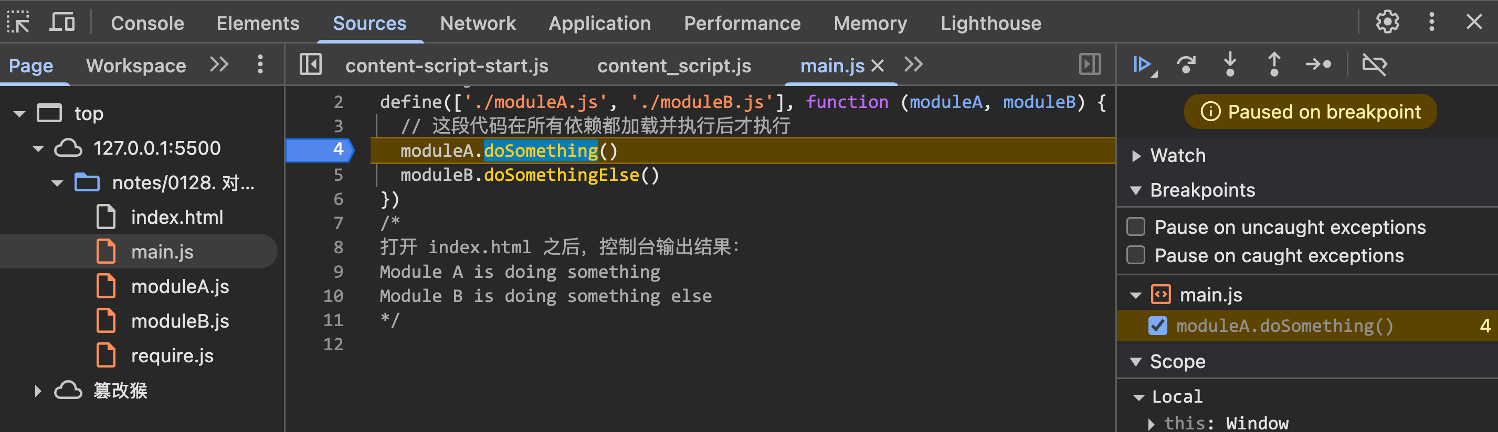
Task: Resume script execution
Action: pyautogui.click(x=1143, y=64)
